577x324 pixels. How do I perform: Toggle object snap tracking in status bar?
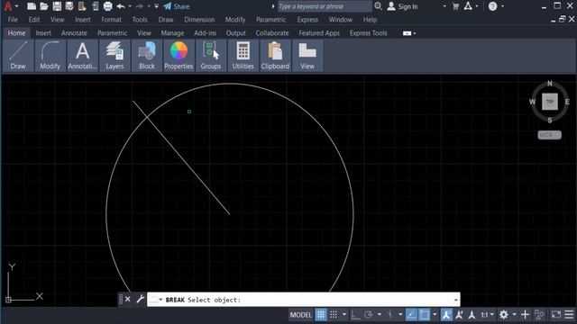(x=411, y=315)
